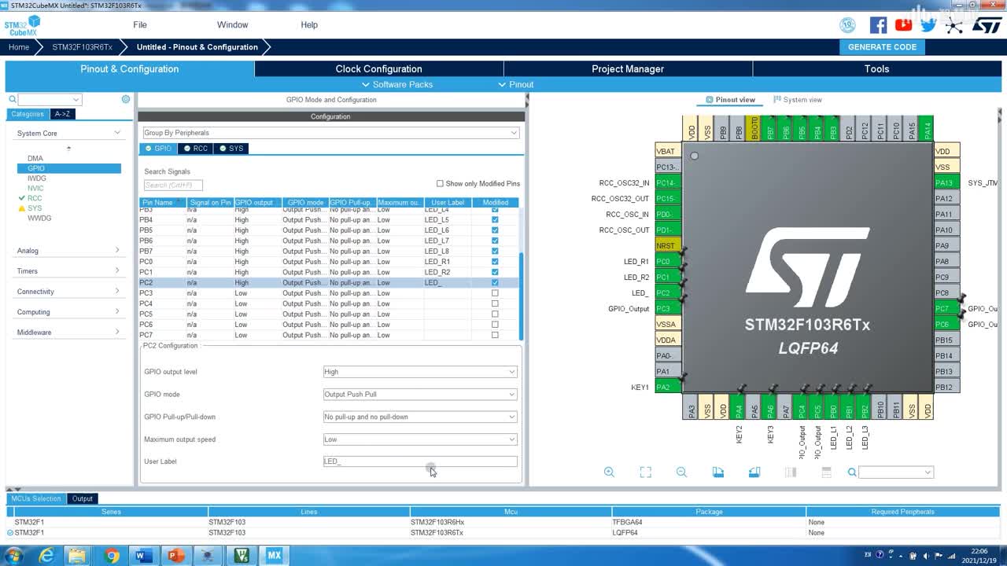Open the Window menu
The height and width of the screenshot is (566, 1007).
click(232, 24)
